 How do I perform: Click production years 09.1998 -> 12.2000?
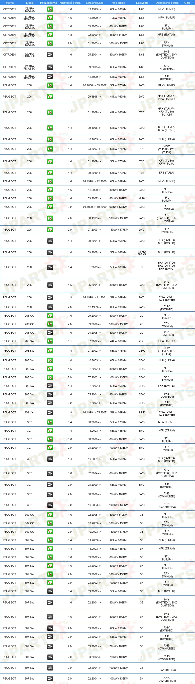click(95, 181)
